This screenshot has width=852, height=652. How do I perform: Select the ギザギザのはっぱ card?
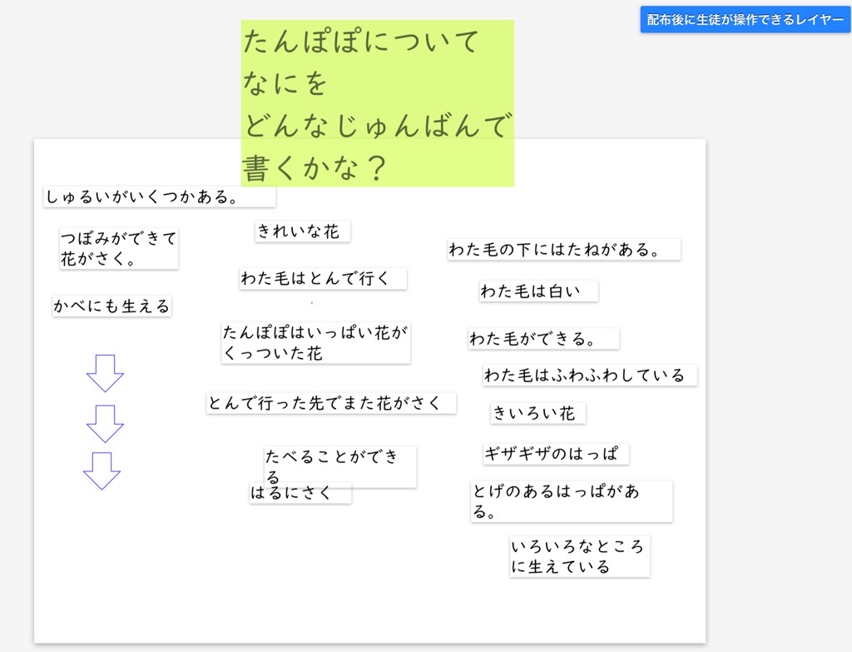(556, 454)
